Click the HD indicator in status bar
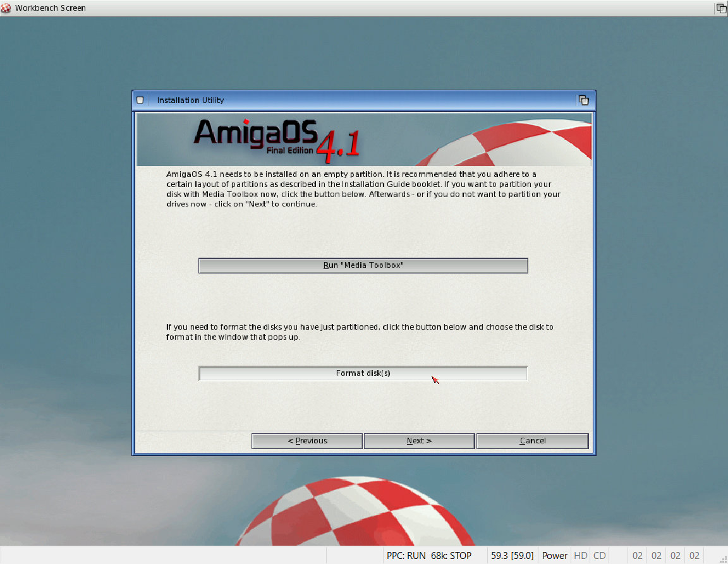The width and height of the screenshot is (728, 564). (580, 556)
